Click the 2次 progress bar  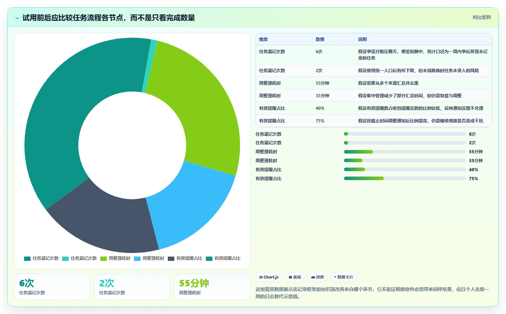pos(405,143)
